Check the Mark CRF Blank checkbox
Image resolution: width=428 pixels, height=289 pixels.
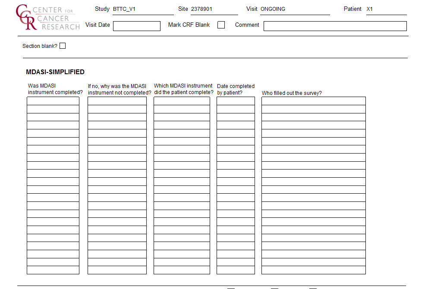221,25
